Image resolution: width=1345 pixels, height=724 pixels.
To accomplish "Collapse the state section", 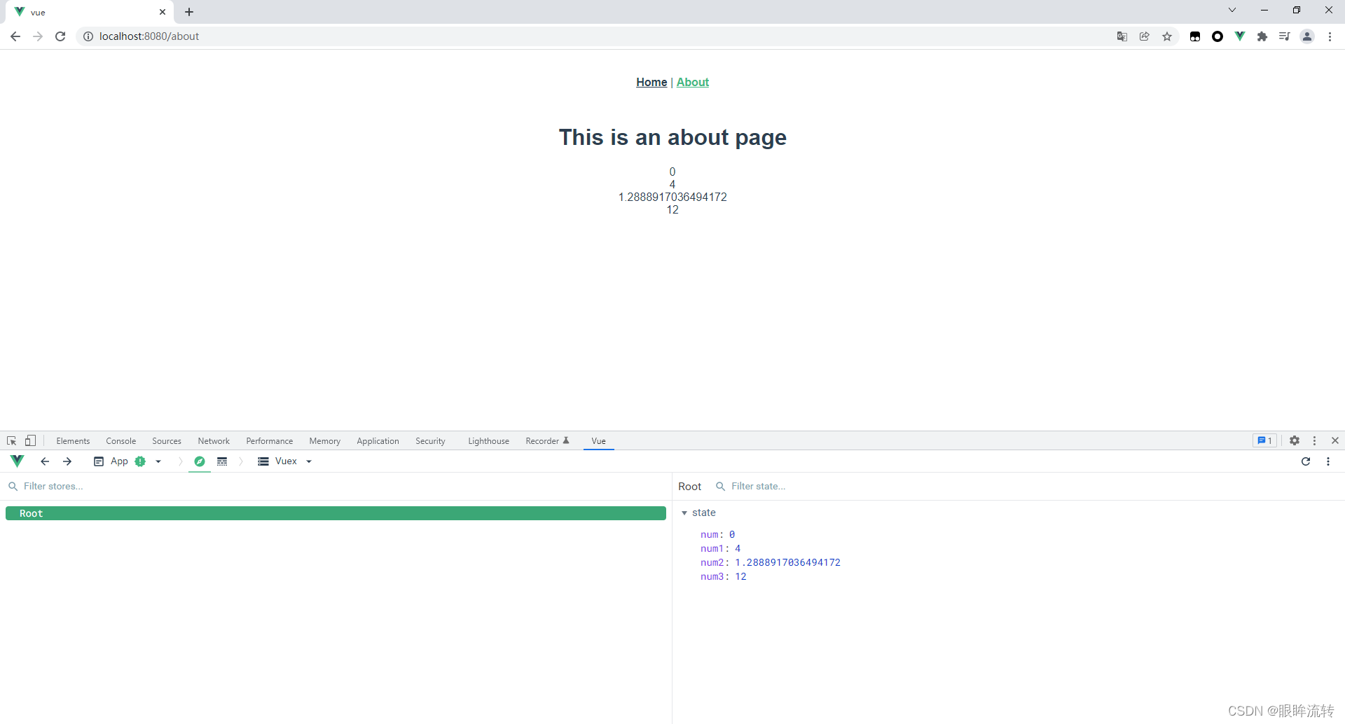I will pyautogui.click(x=684, y=513).
